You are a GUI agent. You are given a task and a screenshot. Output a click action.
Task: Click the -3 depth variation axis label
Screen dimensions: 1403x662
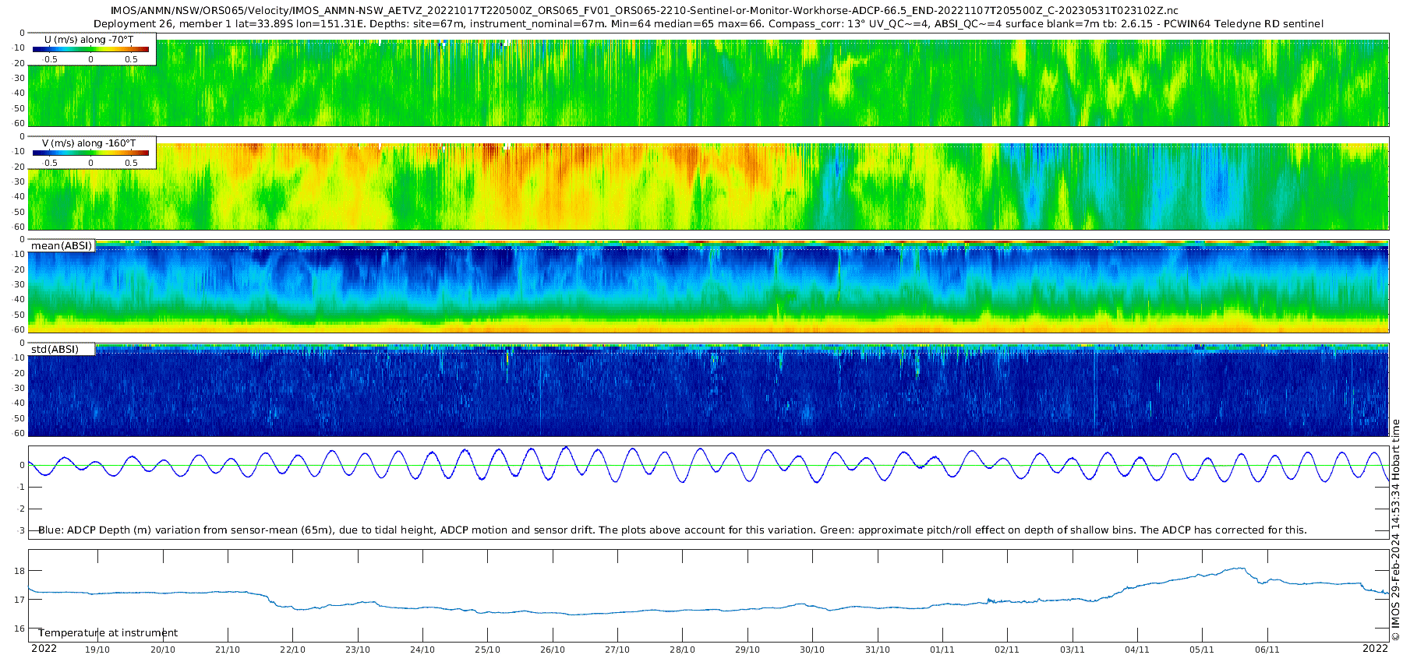click(19, 530)
